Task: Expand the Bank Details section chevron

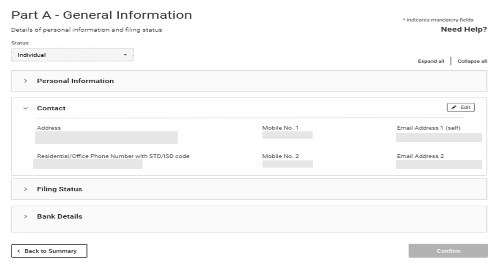Action: tap(26, 216)
